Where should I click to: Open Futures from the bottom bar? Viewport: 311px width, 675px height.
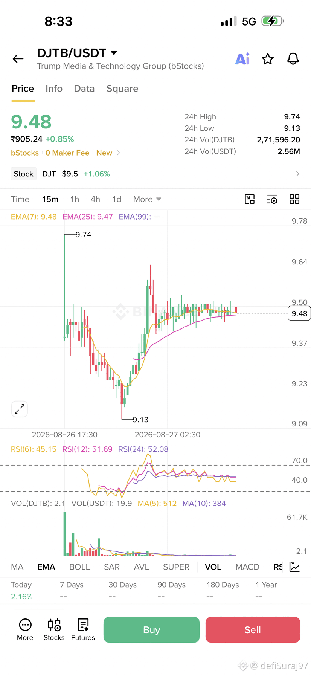(x=83, y=629)
